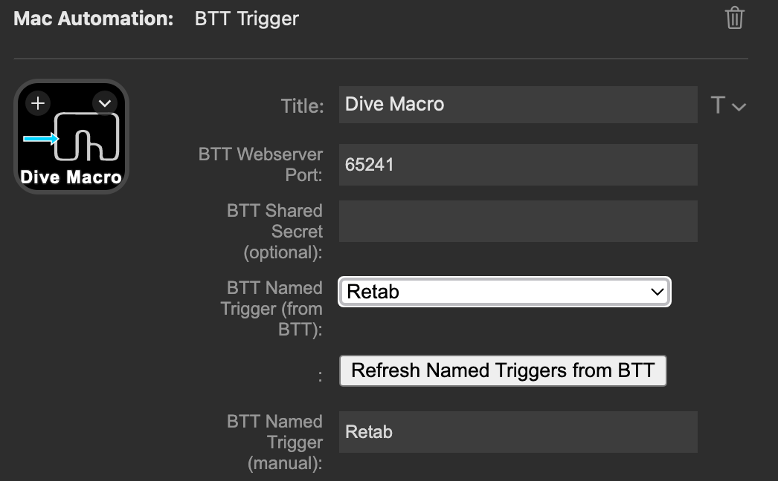Click the Refresh Named Triggers button to reload triggers
This screenshot has height=481, width=778.
point(503,370)
